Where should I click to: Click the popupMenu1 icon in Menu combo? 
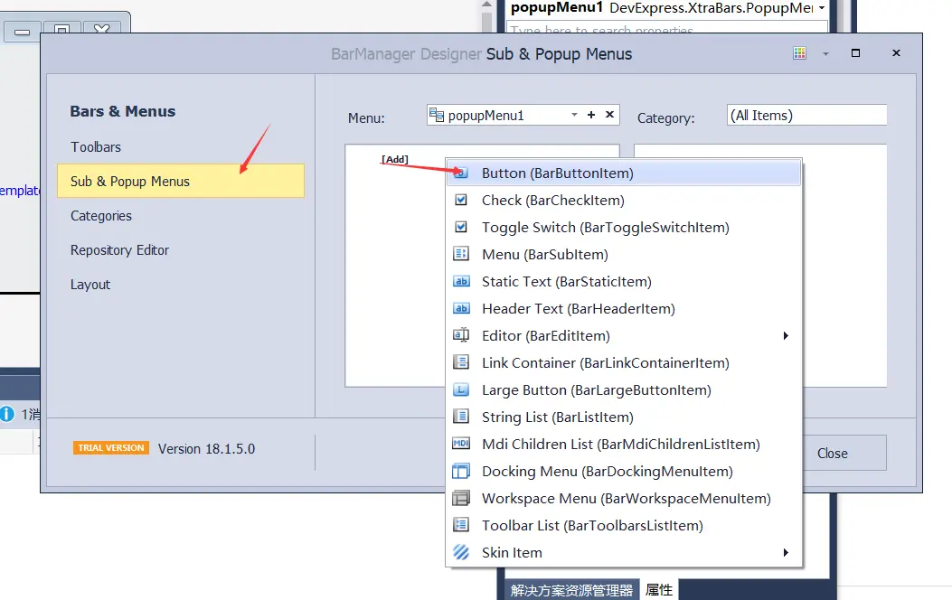[x=436, y=115]
